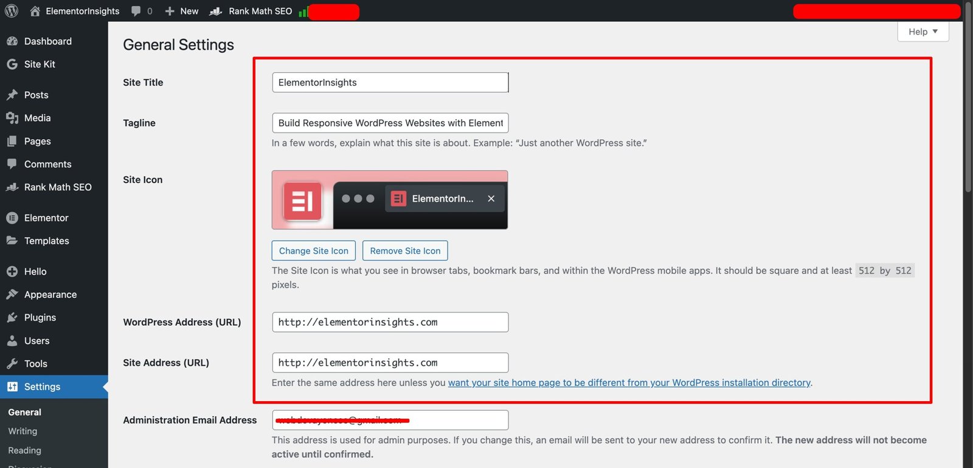Image resolution: width=973 pixels, height=468 pixels.
Task: Open Site Kit via its G icon
Action: click(12, 64)
